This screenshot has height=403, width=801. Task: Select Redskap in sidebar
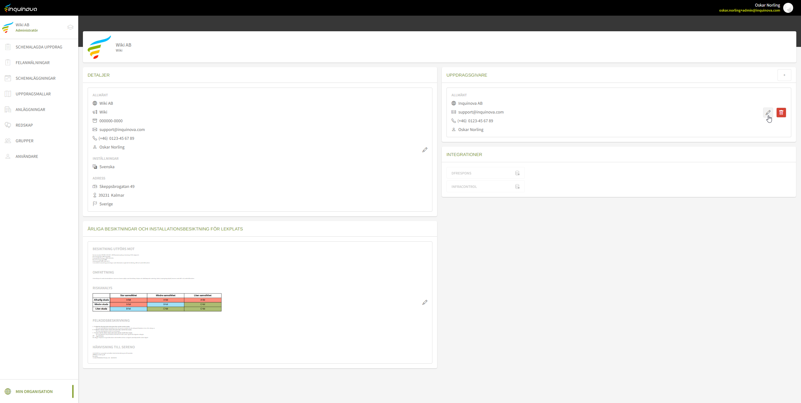coord(24,125)
